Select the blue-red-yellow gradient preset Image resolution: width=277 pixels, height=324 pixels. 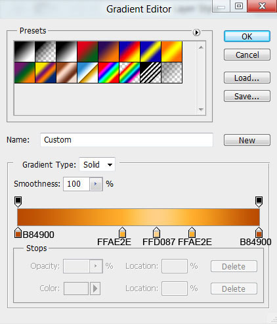point(129,51)
